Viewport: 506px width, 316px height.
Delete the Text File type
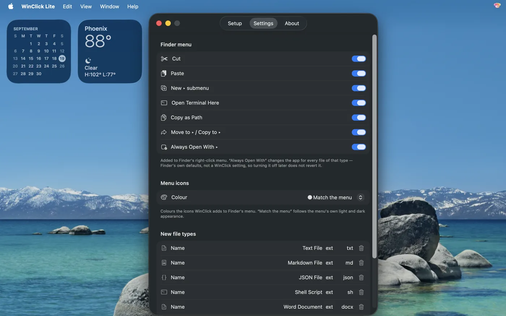(x=361, y=248)
